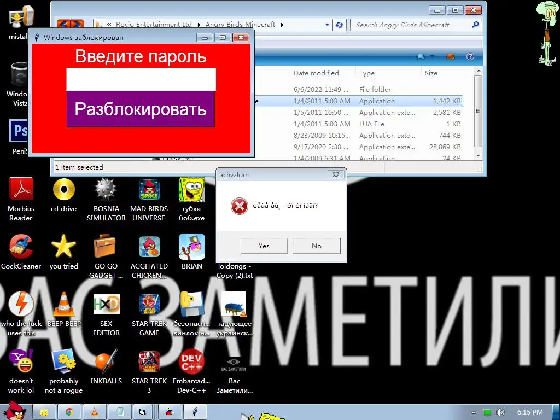Open тацующее украинск... icon

(x=234, y=313)
